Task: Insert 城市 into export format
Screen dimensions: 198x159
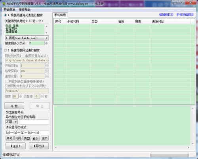Action: [x=45, y=138]
